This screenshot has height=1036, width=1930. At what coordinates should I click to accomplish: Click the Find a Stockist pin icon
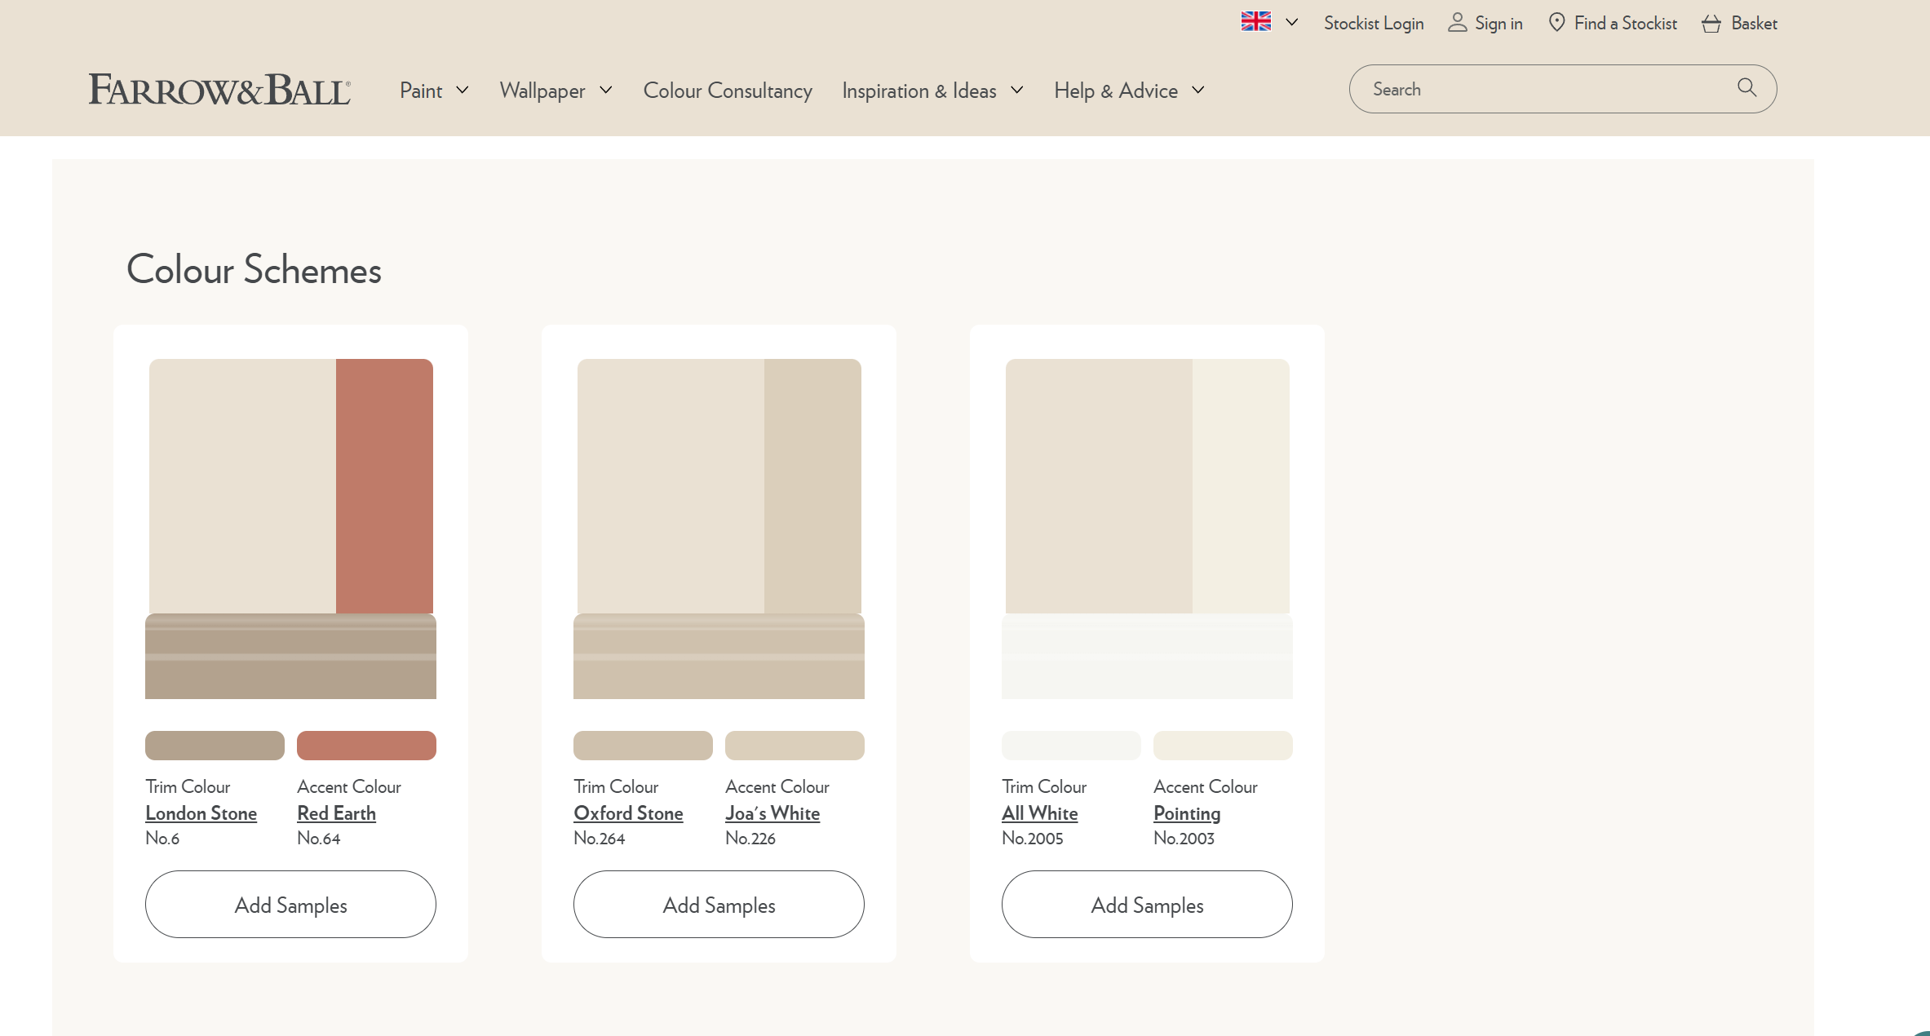[x=1556, y=23]
